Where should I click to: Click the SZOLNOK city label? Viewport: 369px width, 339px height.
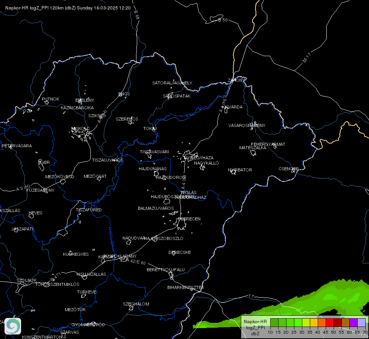[x=27, y=280]
